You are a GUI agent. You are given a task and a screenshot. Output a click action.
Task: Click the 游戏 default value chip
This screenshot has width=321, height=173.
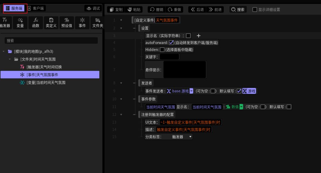tap(249, 91)
